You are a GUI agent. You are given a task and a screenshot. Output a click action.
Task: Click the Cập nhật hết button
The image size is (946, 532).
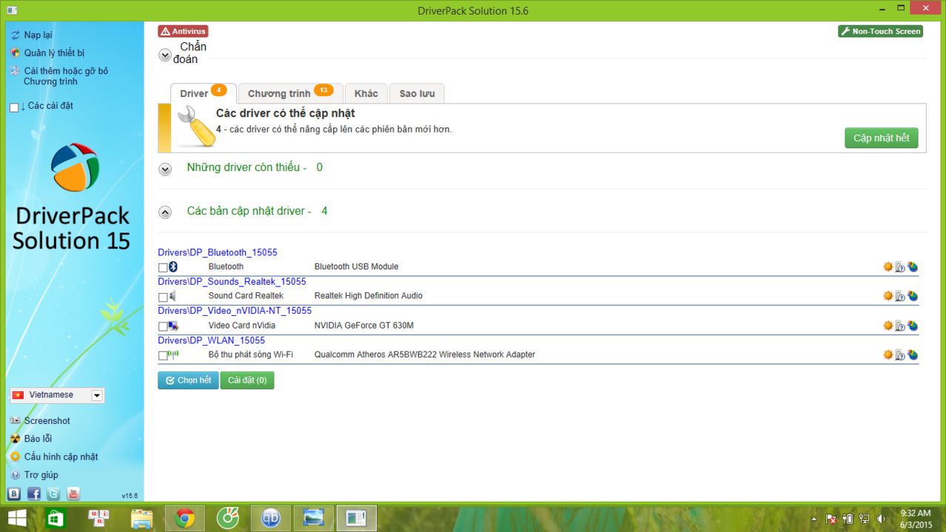(881, 138)
